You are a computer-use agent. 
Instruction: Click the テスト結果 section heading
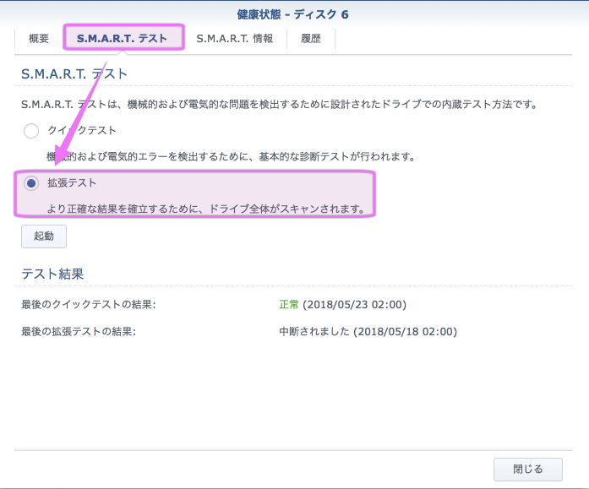point(52,274)
